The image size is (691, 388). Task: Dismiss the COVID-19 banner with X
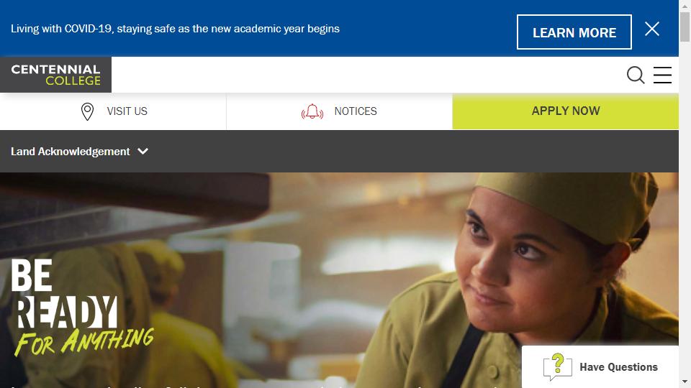(652, 29)
